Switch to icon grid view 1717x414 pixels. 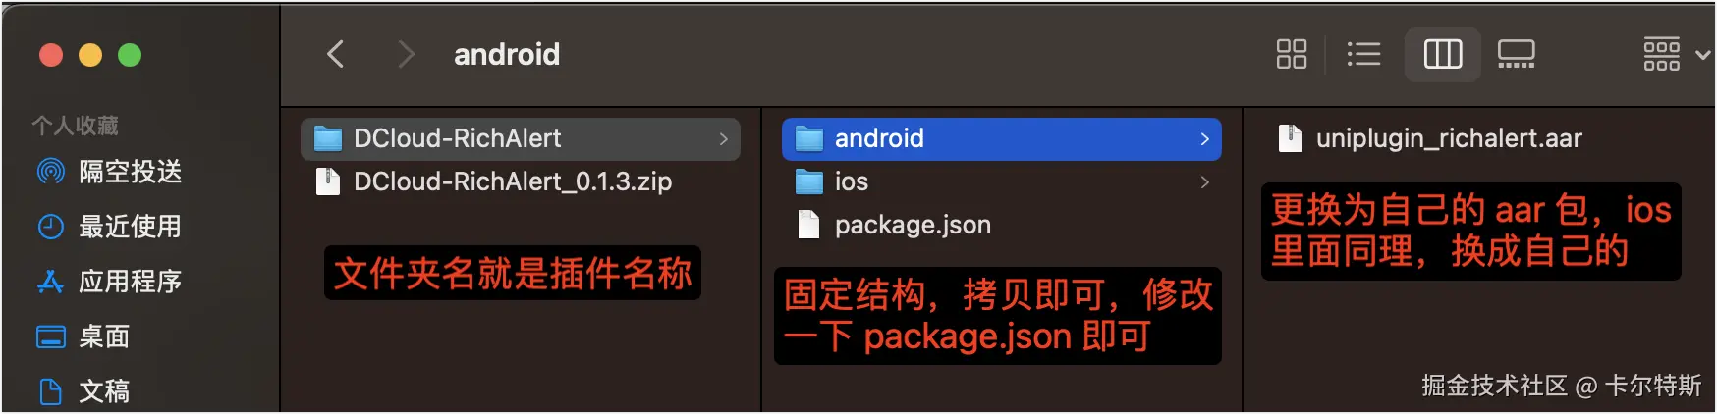1291,54
